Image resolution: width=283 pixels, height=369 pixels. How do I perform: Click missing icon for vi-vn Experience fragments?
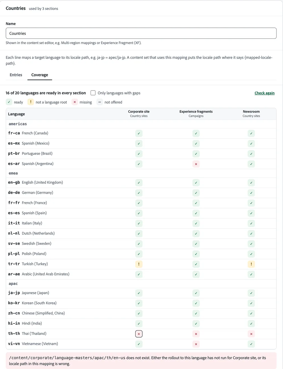coord(196,344)
